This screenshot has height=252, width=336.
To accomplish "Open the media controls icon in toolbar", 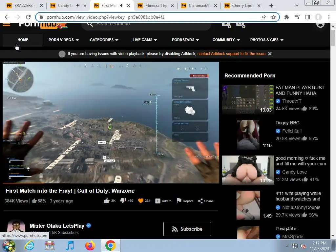I will tap(297, 17).
